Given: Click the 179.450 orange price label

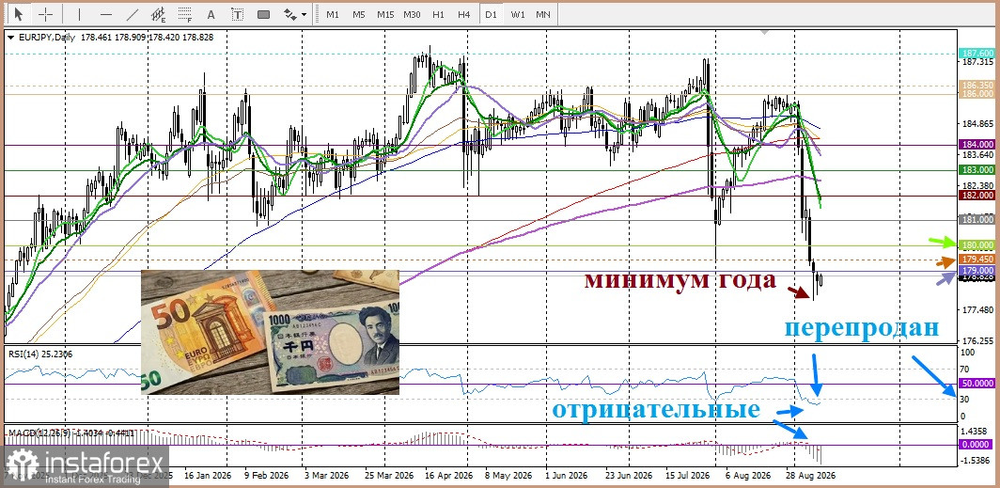Looking at the screenshot, I should [976, 260].
